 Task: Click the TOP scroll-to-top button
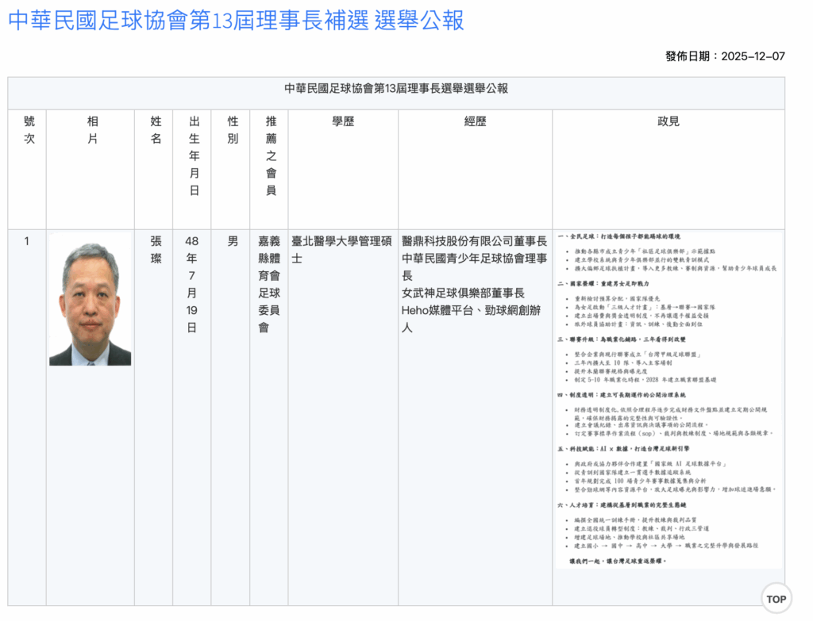click(776, 599)
